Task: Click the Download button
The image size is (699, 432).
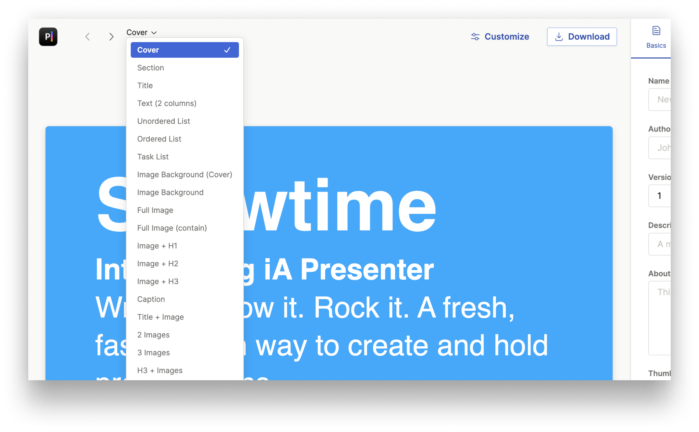Action: click(582, 37)
